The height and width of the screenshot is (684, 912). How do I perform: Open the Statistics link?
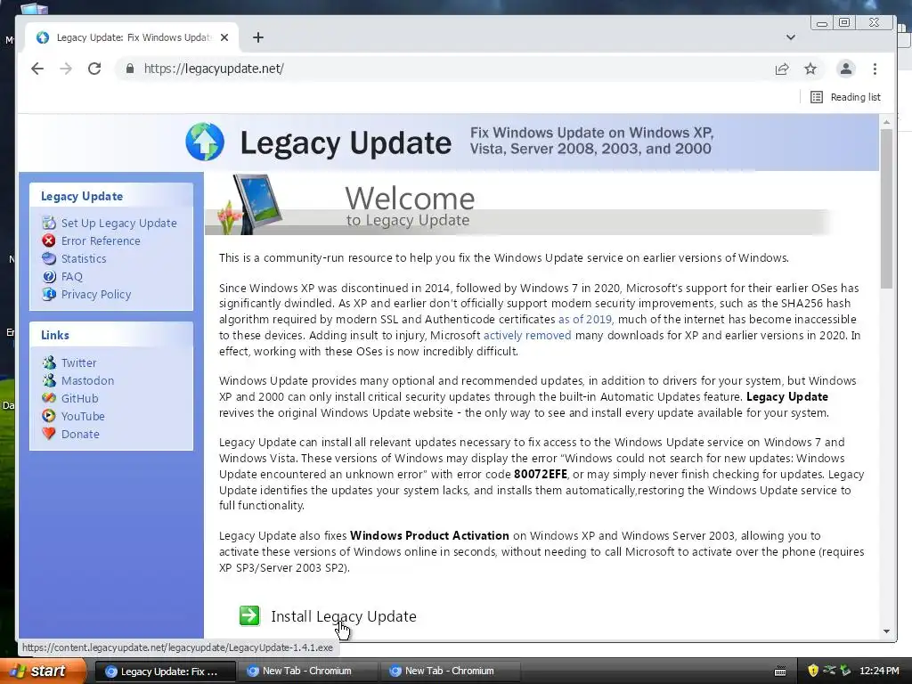pyautogui.click(x=84, y=258)
